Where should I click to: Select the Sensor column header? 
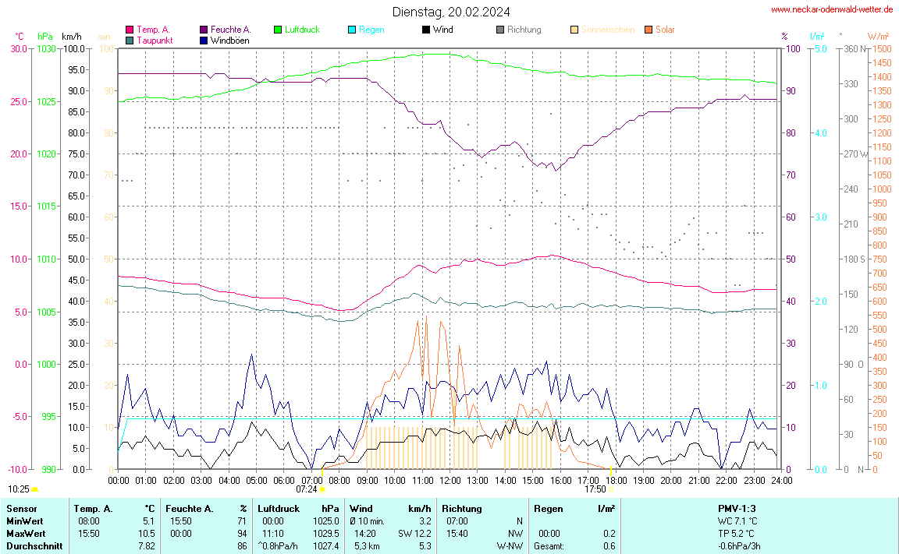pyautogui.click(x=22, y=508)
